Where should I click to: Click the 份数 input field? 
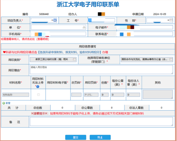(105, 95)
